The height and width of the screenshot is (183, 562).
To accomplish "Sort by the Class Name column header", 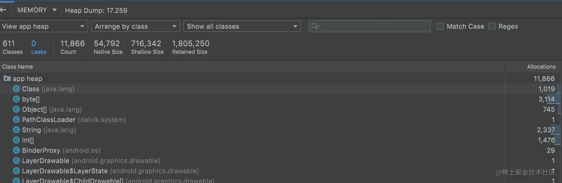I will (17, 67).
